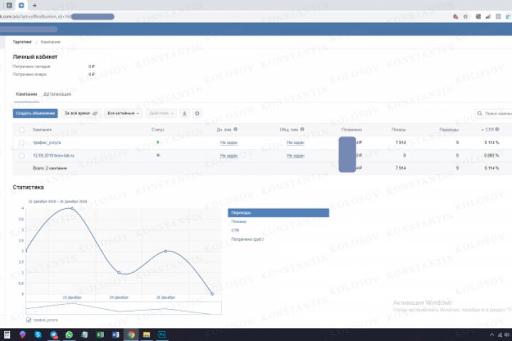Click the Chrome icon in the taskbar
This screenshot has width=512, height=341.
click(131, 335)
